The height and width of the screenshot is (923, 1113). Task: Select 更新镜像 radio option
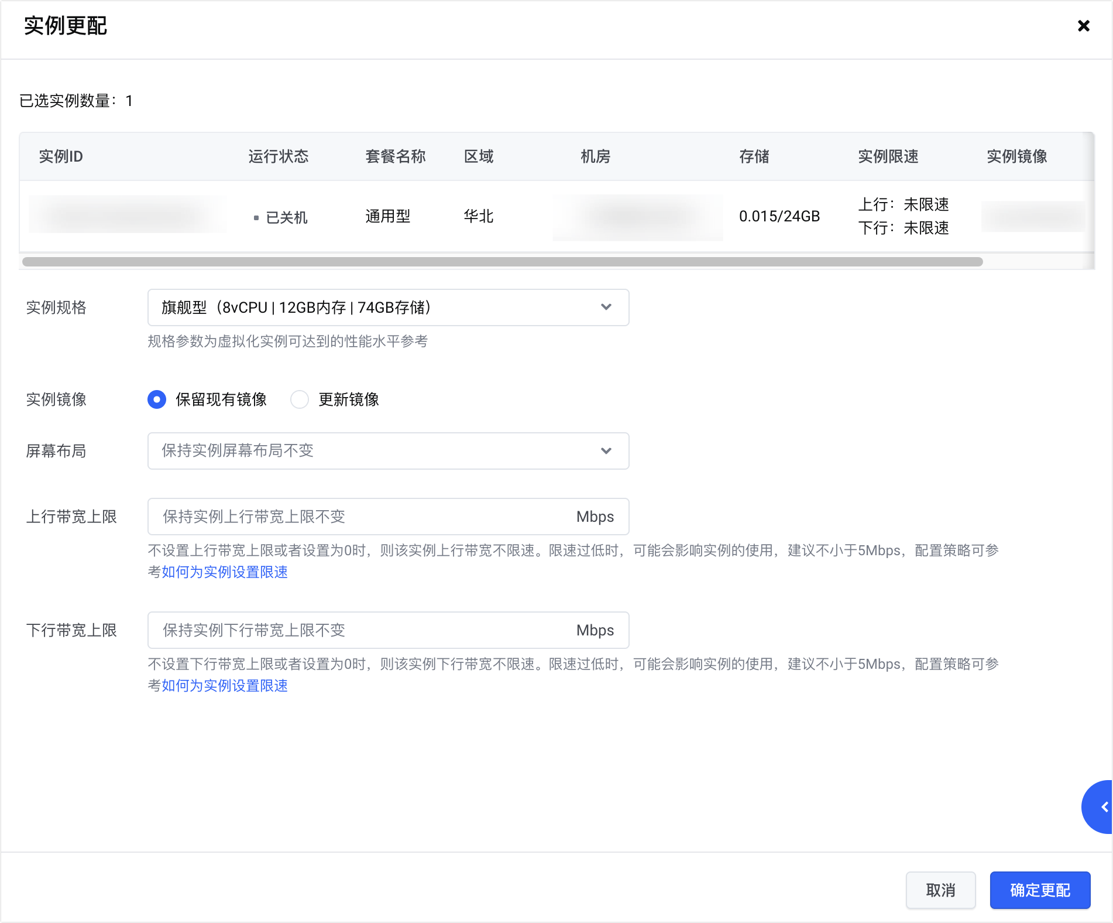pos(300,399)
